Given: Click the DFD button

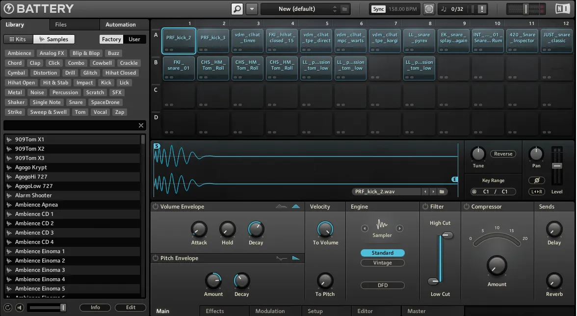Looking at the screenshot, I should 382,285.
